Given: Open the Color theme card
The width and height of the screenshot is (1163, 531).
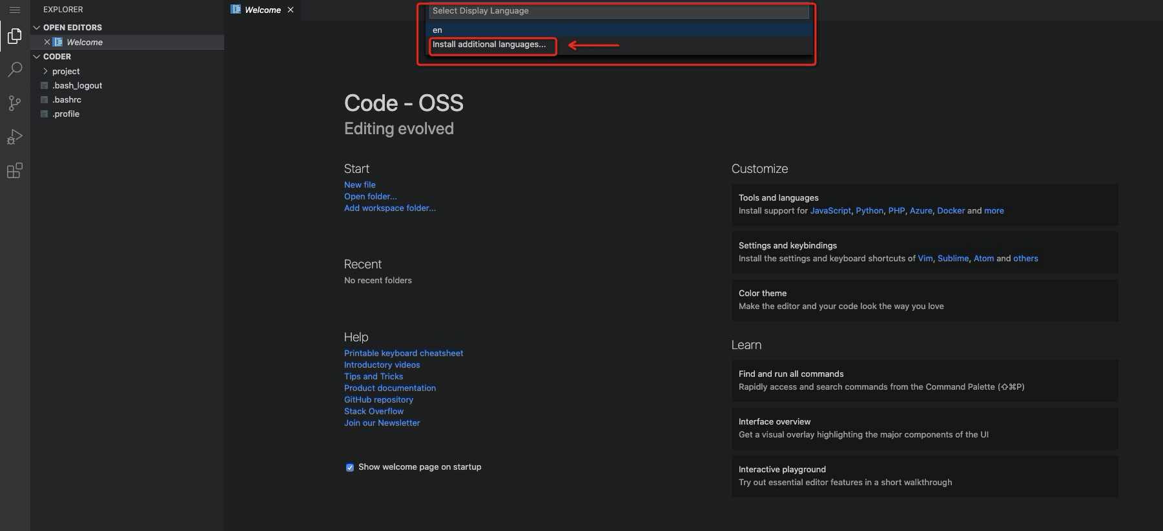Looking at the screenshot, I should (925, 300).
